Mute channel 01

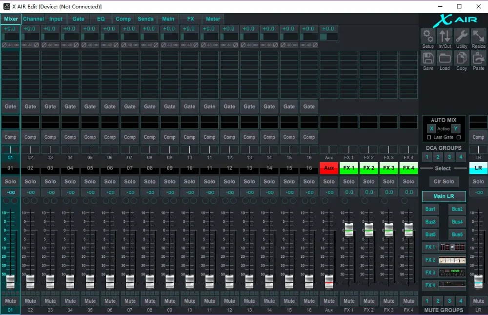[10, 301]
